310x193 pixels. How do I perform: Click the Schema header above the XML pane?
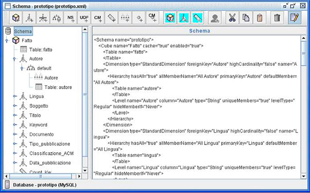pyautogui.click(x=199, y=31)
